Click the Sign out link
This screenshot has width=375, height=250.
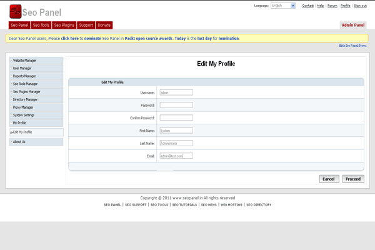[360, 6]
